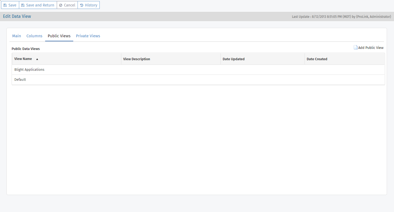Go to the Private Views tab
The height and width of the screenshot is (212, 394).
click(88, 36)
